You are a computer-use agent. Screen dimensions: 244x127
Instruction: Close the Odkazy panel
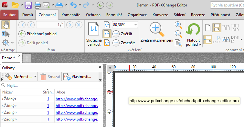pos(100,67)
